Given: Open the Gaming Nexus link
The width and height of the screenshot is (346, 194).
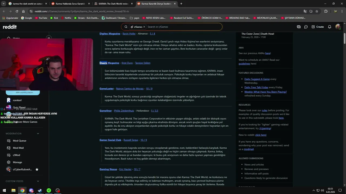Looking at the screenshot, I should [x=108, y=169].
